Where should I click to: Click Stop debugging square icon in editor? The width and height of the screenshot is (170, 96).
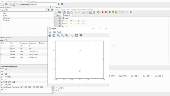(x=131, y=12)
